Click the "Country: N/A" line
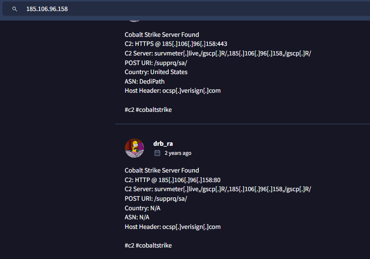370x259 pixels. 143,208
